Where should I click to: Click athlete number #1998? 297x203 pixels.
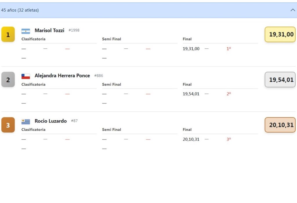[74, 30]
